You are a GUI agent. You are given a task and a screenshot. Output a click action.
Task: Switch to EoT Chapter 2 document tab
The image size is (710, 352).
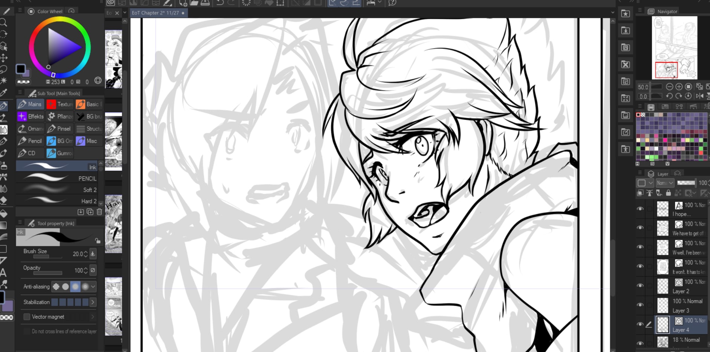(x=155, y=13)
